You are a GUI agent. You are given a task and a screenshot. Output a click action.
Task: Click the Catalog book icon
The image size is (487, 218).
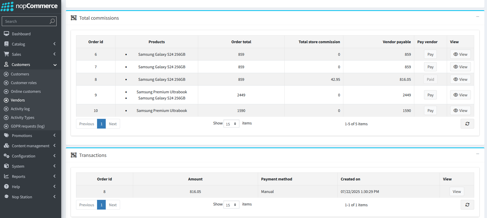pos(6,44)
